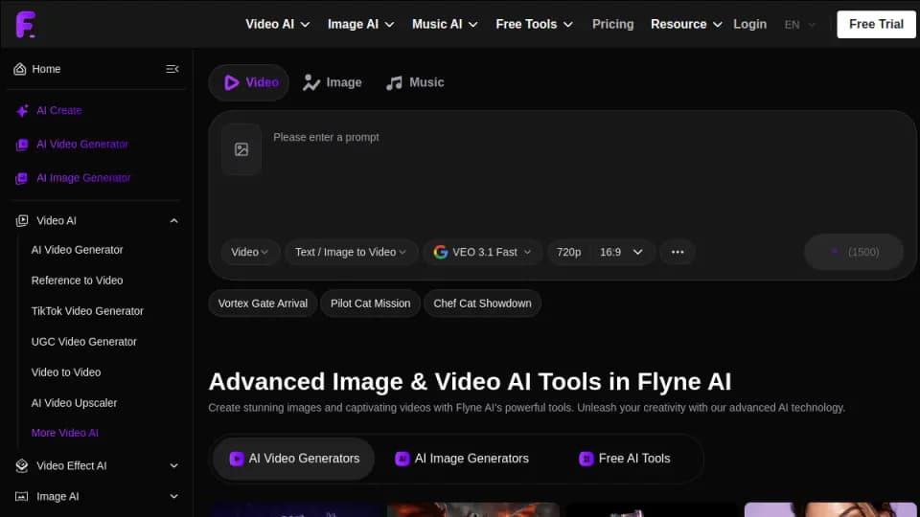This screenshot has width=920, height=517.
Task: Click the play icon on Video tab
Action: (232, 82)
